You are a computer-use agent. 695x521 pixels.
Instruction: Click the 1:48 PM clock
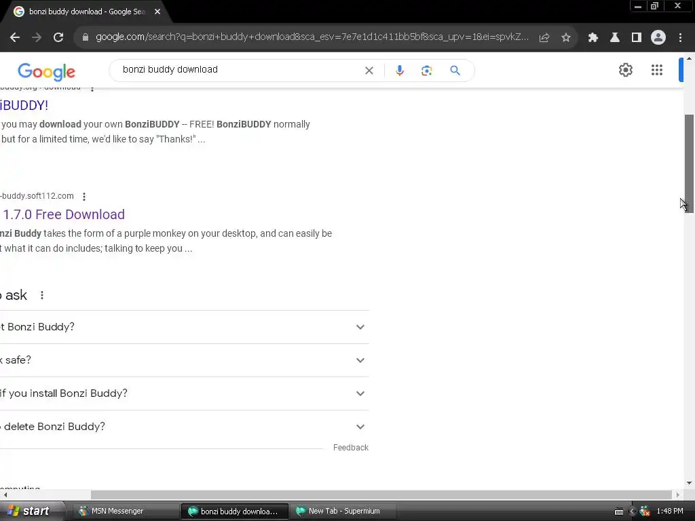[x=670, y=511]
